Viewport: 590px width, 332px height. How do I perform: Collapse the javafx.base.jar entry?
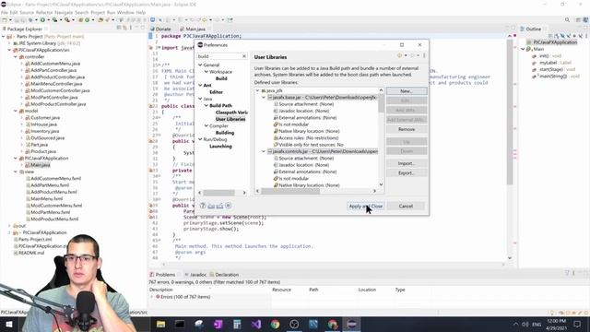(x=264, y=98)
